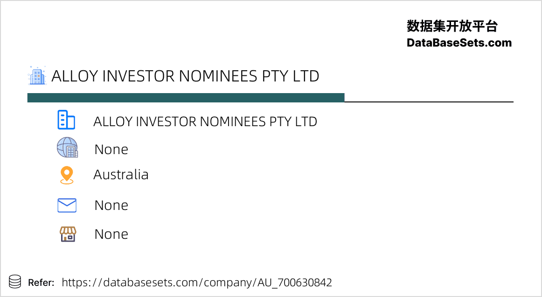Open the databasesets.com company URL link

[x=197, y=283]
